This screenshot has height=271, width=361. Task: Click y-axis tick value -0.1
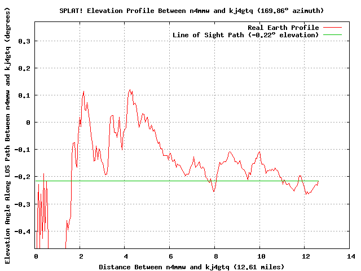(23, 150)
